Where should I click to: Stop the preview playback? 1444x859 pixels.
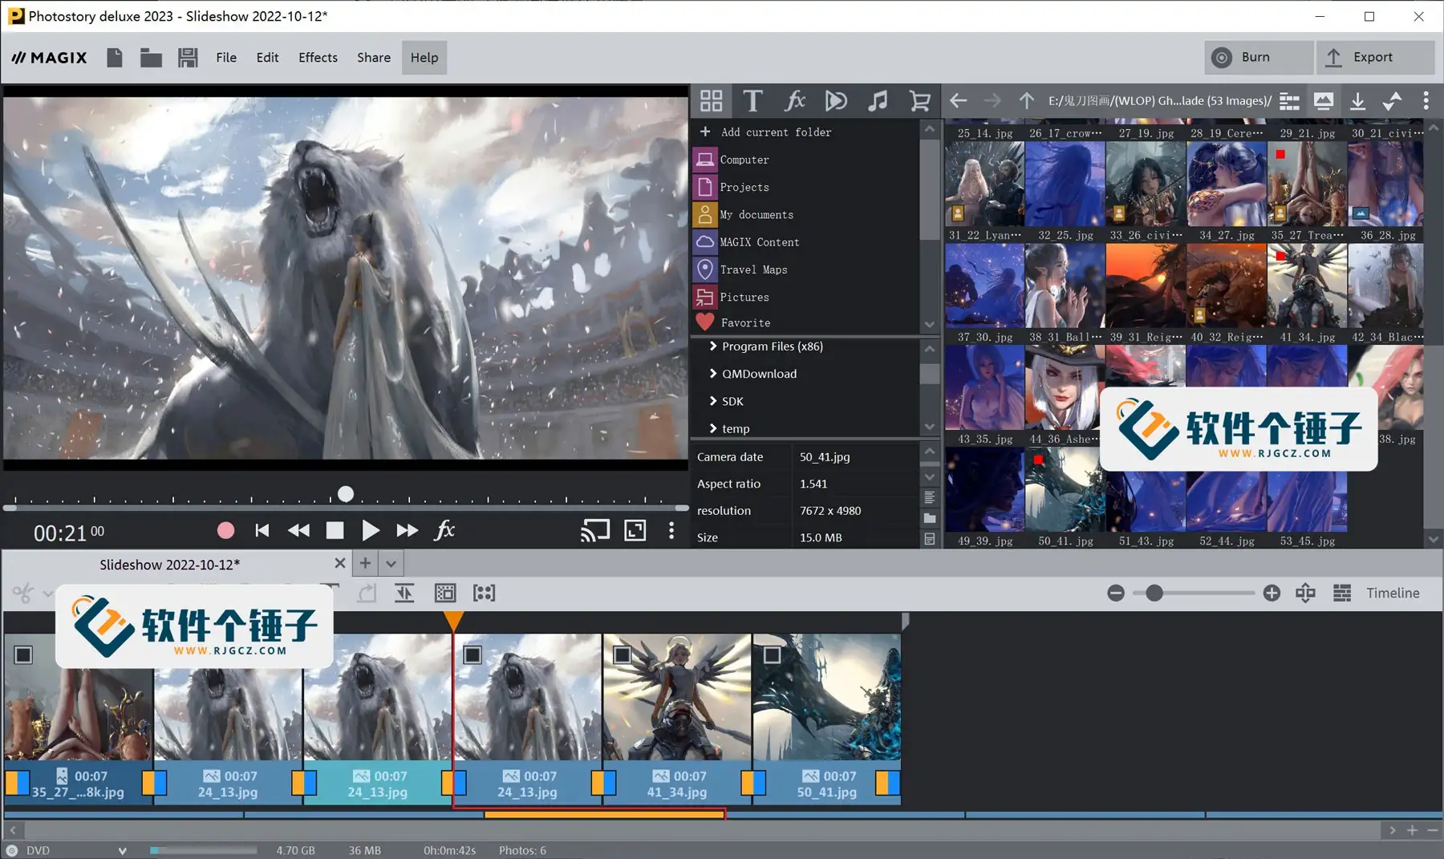click(x=335, y=530)
